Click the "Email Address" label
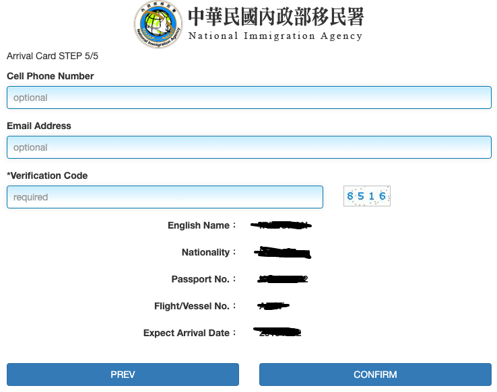 tap(39, 126)
